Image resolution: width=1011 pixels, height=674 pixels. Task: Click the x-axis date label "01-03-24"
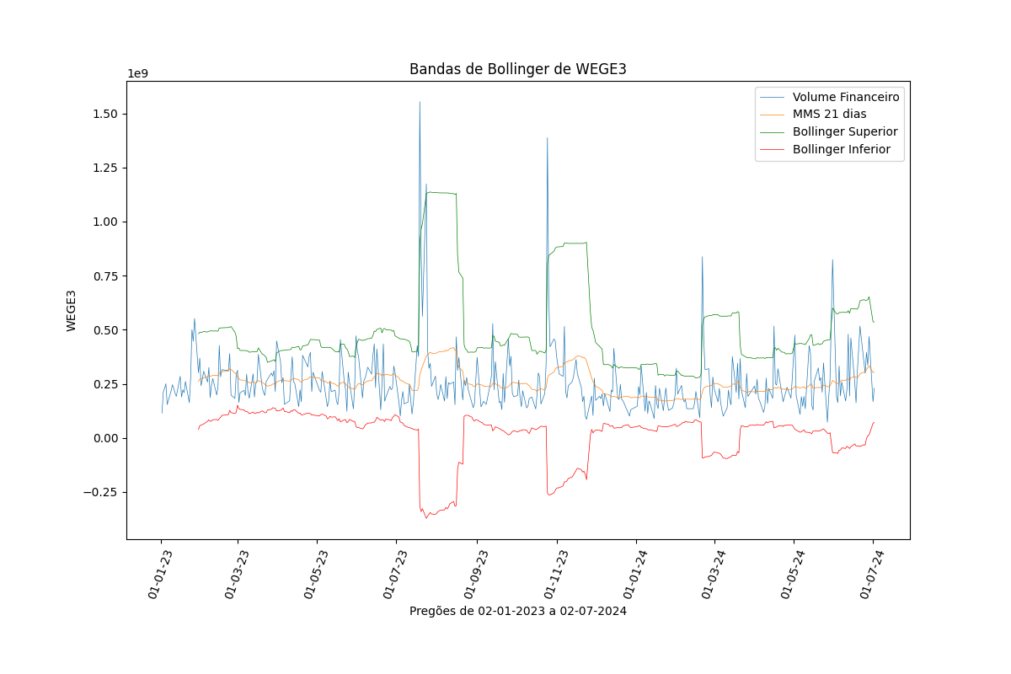[x=713, y=574]
